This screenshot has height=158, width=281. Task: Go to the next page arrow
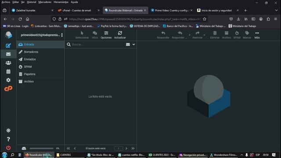pos(126,148)
